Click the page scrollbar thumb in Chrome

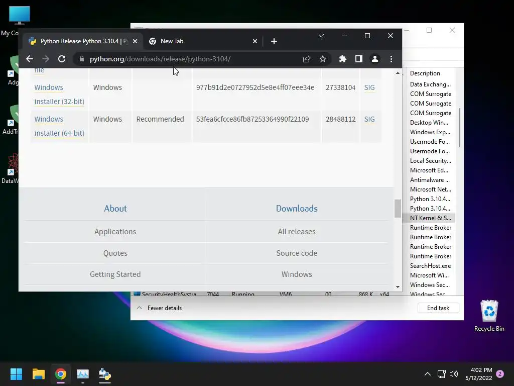[398, 208]
